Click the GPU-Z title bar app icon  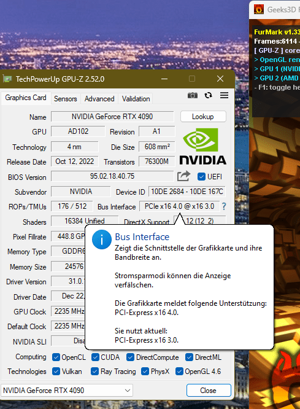click(x=7, y=79)
